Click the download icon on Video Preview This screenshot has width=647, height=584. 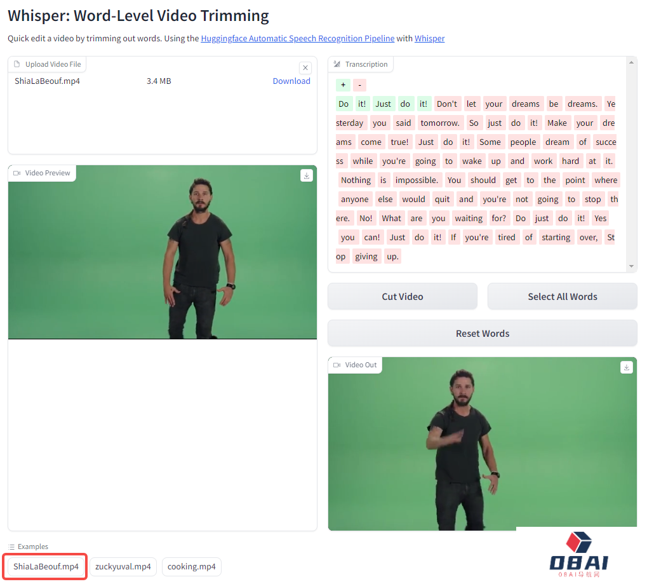pyautogui.click(x=307, y=175)
